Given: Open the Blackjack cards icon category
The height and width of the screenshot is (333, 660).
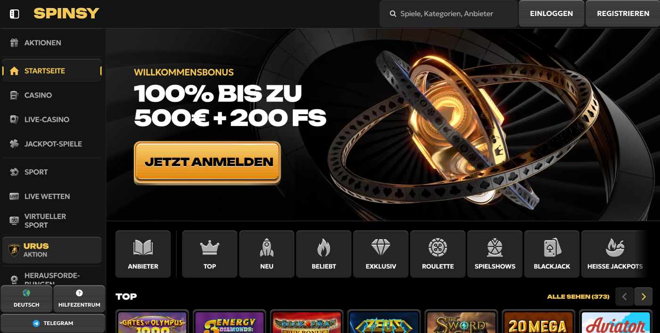Looking at the screenshot, I should (x=552, y=254).
